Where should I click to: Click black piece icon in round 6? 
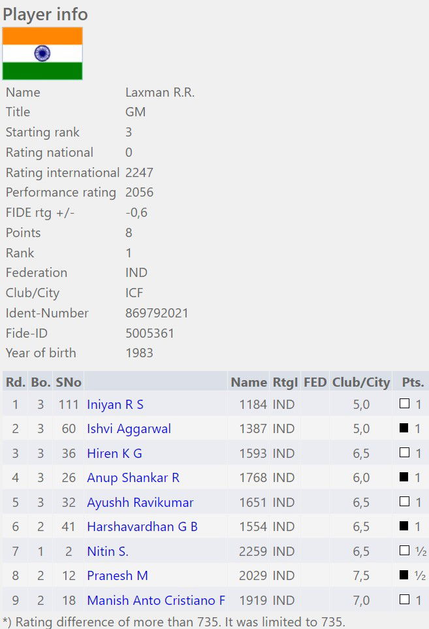[404, 526]
